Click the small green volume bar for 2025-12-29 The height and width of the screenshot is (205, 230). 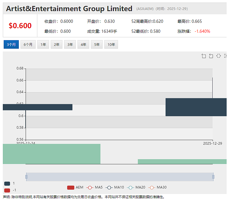182,162
